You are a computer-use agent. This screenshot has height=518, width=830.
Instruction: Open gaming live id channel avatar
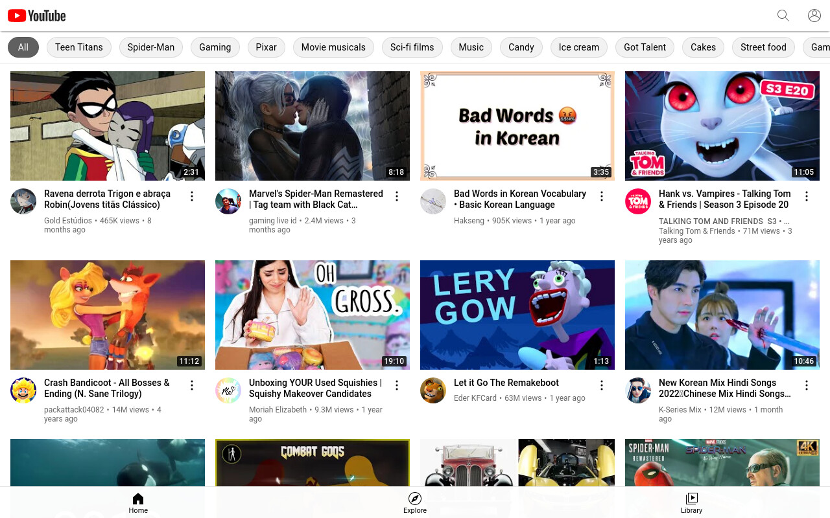[x=228, y=201]
